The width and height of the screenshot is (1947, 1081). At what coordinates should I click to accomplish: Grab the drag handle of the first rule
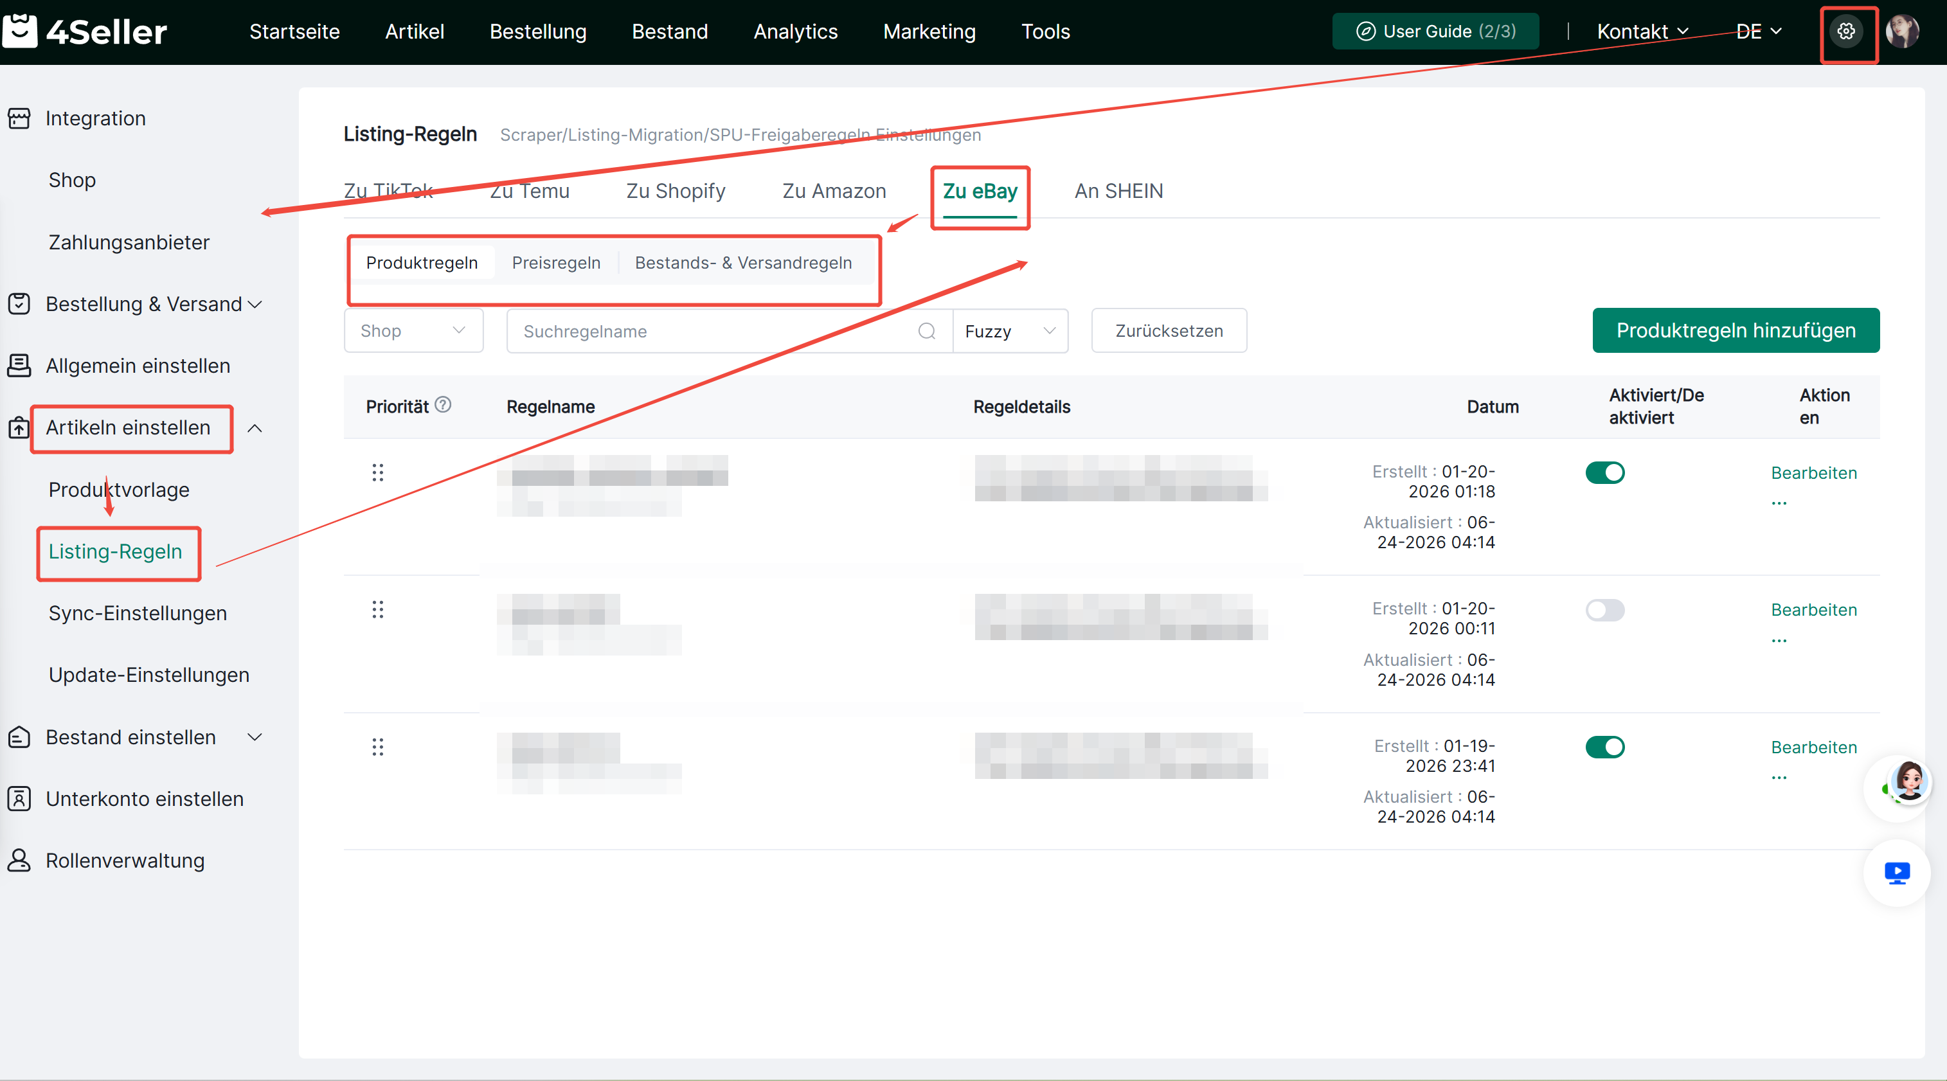pos(378,472)
